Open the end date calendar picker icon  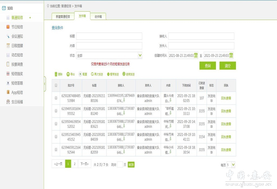231,55
